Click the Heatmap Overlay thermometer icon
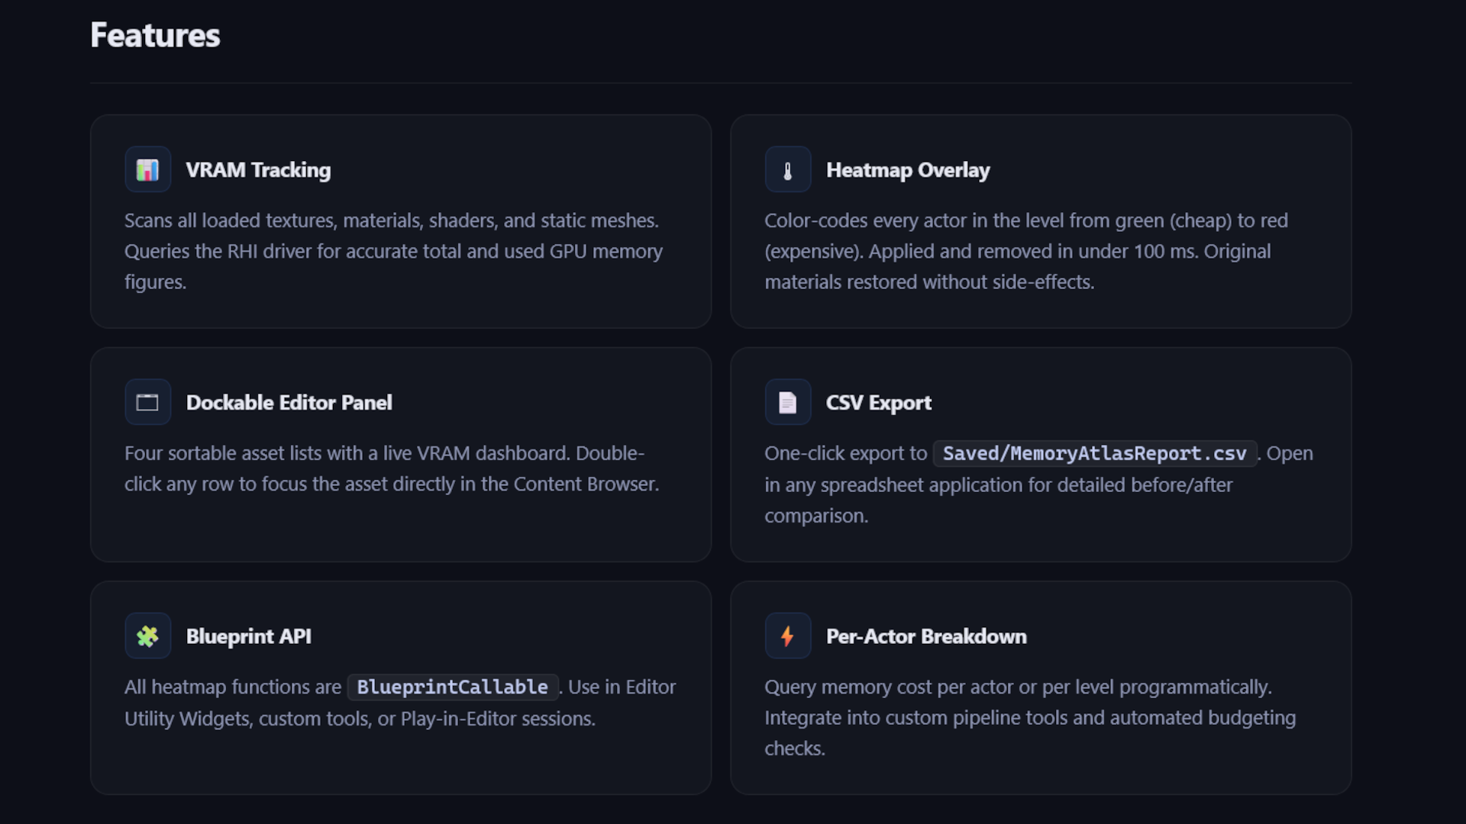Viewport: 1466px width, 824px height. [x=787, y=169]
